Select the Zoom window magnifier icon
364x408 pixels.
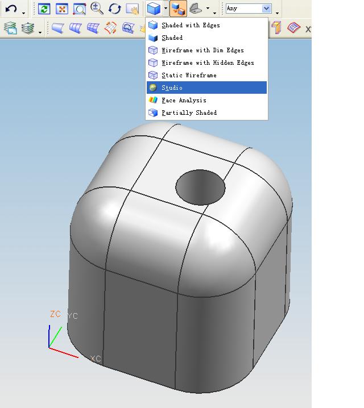click(80, 9)
